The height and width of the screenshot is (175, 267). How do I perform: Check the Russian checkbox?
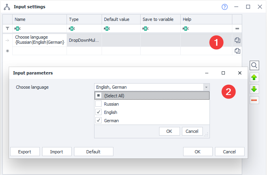pyautogui.click(x=98, y=104)
